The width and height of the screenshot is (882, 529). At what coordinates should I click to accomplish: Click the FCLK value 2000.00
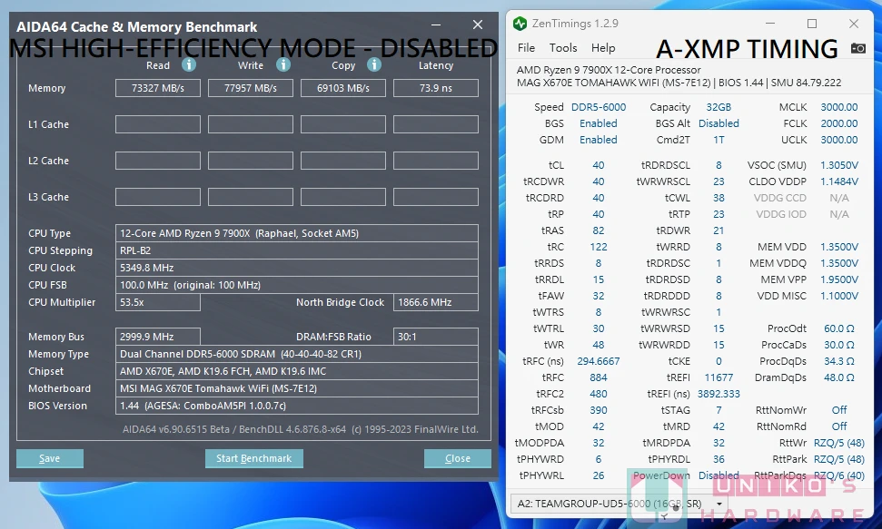839,123
